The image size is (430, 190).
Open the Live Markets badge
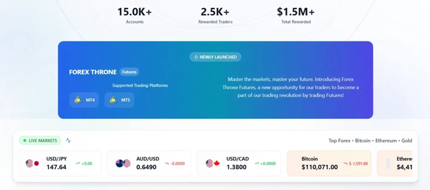click(40, 141)
